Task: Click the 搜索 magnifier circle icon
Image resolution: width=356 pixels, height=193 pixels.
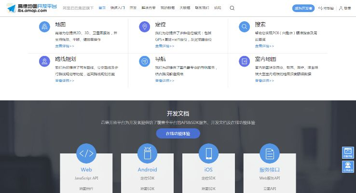Action: tap(244, 27)
